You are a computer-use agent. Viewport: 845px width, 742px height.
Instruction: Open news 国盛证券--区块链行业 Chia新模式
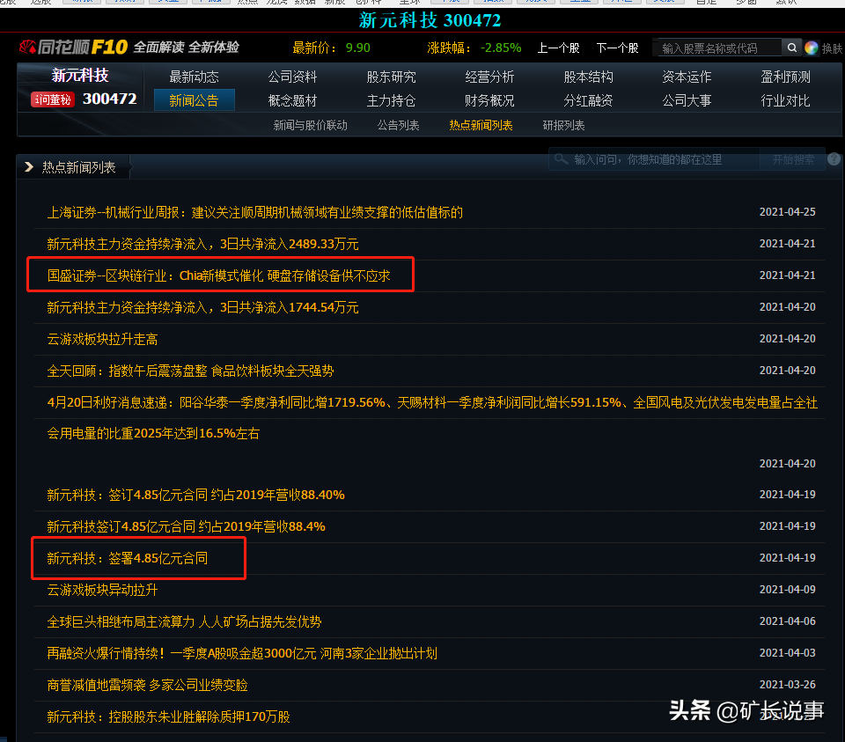[x=219, y=275]
